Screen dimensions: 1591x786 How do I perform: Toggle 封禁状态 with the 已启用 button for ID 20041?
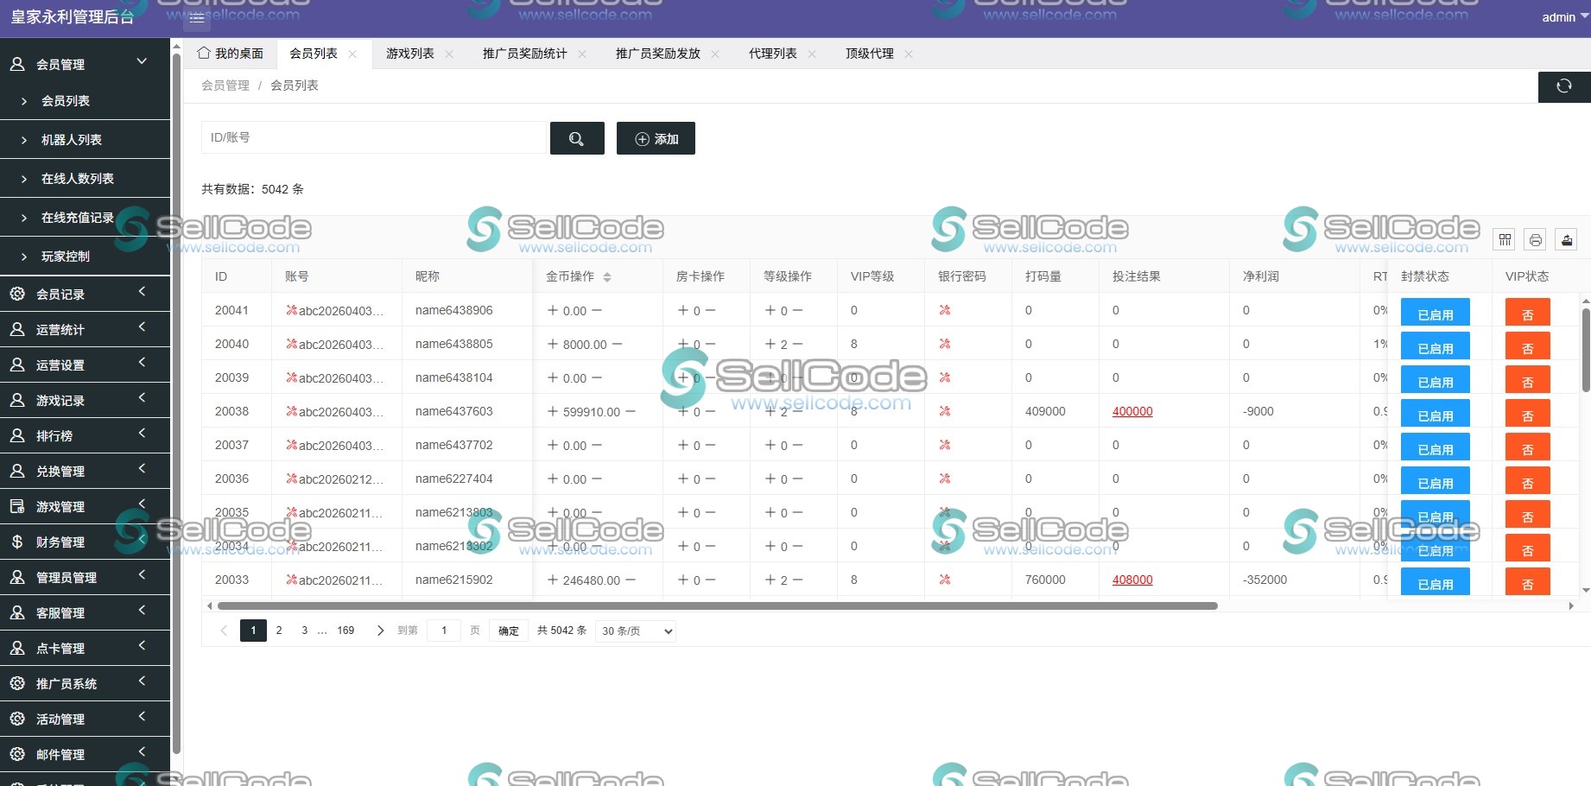click(1435, 313)
